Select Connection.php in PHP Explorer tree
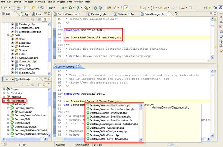This screenshot has width=223, height=147. [x=27, y=61]
